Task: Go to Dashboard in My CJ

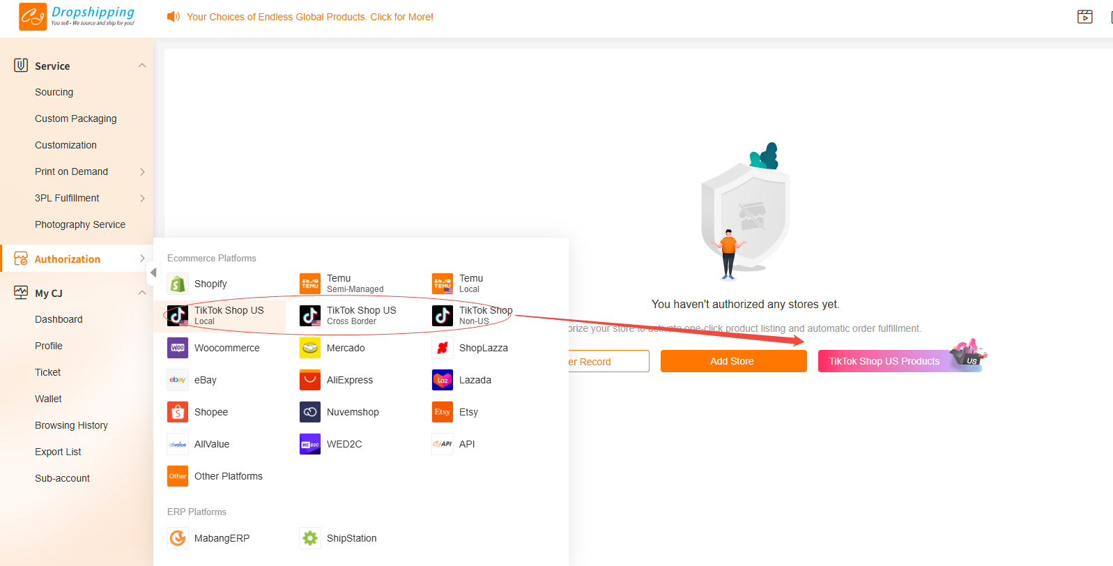Action: pyautogui.click(x=59, y=319)
